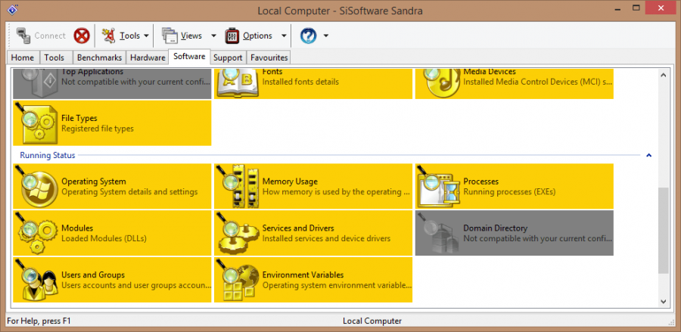The width and height of the screenshot is (681, 332).
Task: Click the Views toolbar label
Action: pyautogui.click(x=191, y=36)
